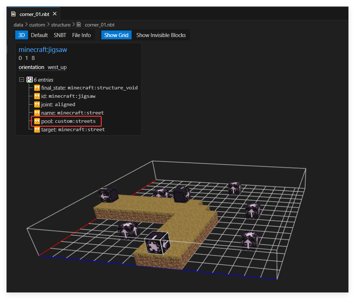Click the file icon on corner_01.nbt tab
This screenshot has height=299, width=355.
point(13,14)
